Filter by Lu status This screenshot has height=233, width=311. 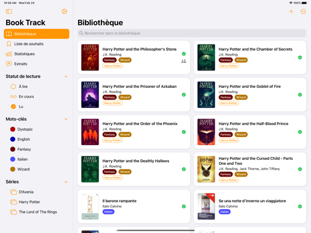click(37, 106)
